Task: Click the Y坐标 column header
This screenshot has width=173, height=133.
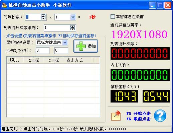Action: [53, 60]
